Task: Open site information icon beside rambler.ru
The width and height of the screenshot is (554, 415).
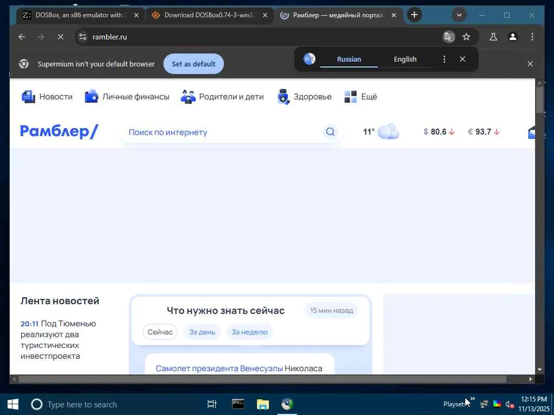Action: 83,37
